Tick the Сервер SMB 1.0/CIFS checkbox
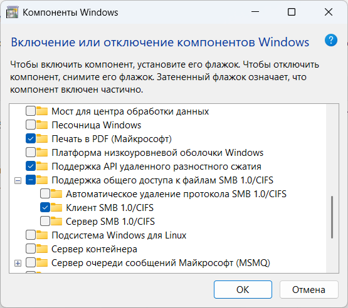 pyautogui.click(x=45, y=222)
